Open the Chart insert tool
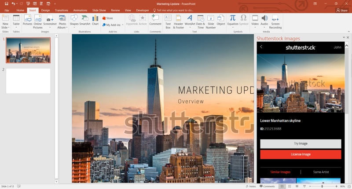 (x=95, y=20)
